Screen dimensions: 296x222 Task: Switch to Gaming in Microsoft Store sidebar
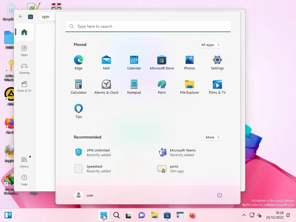tap(24, 69)
